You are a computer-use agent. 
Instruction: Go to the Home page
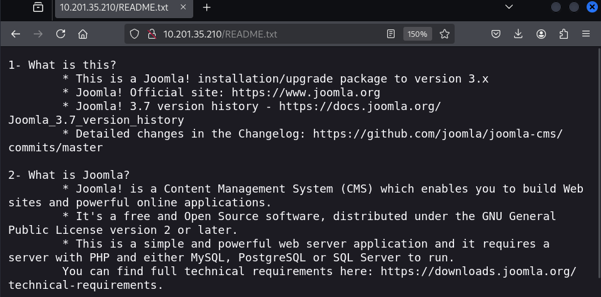83,34
